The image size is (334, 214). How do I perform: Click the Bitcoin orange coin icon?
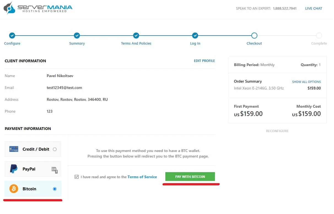coord(14,189)
